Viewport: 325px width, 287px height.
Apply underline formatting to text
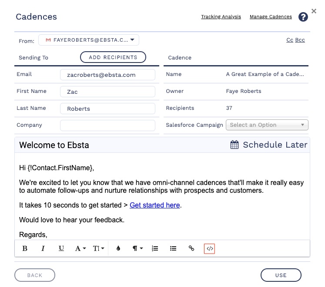pos(61,248)
